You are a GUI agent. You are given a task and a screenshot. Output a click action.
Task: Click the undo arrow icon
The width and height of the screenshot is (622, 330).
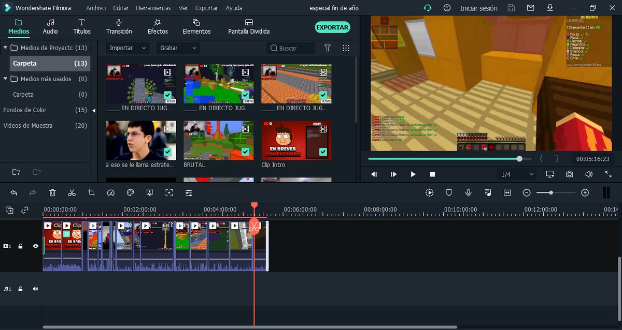[x=14, y=192]
